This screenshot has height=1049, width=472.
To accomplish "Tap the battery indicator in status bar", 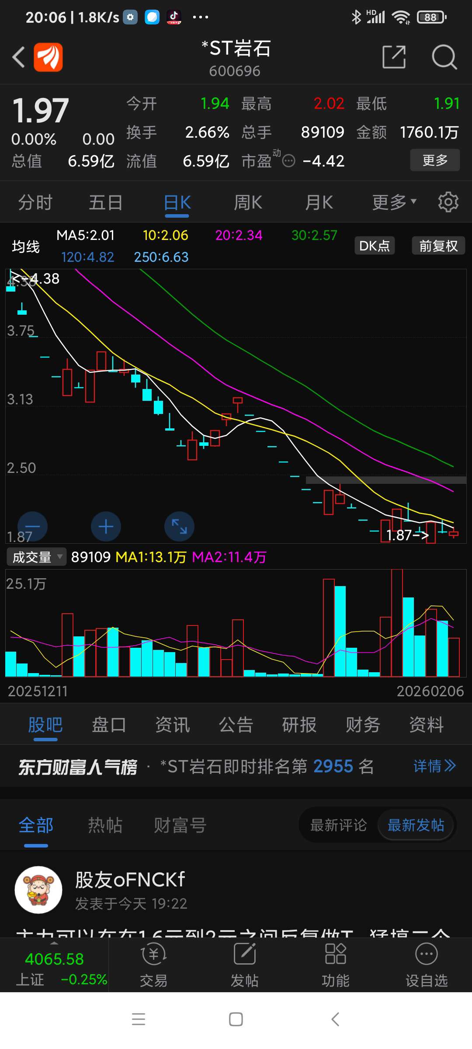I will (x=432, y=17).
